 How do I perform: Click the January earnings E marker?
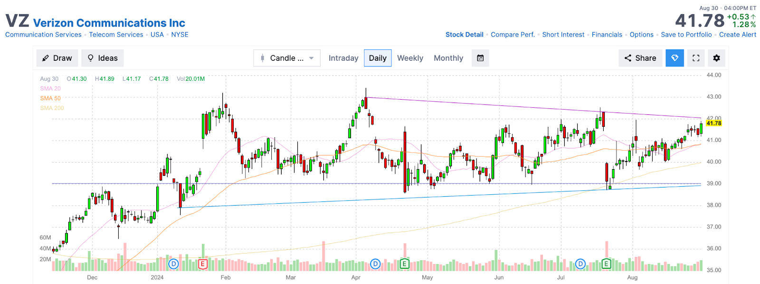point(202,264)
